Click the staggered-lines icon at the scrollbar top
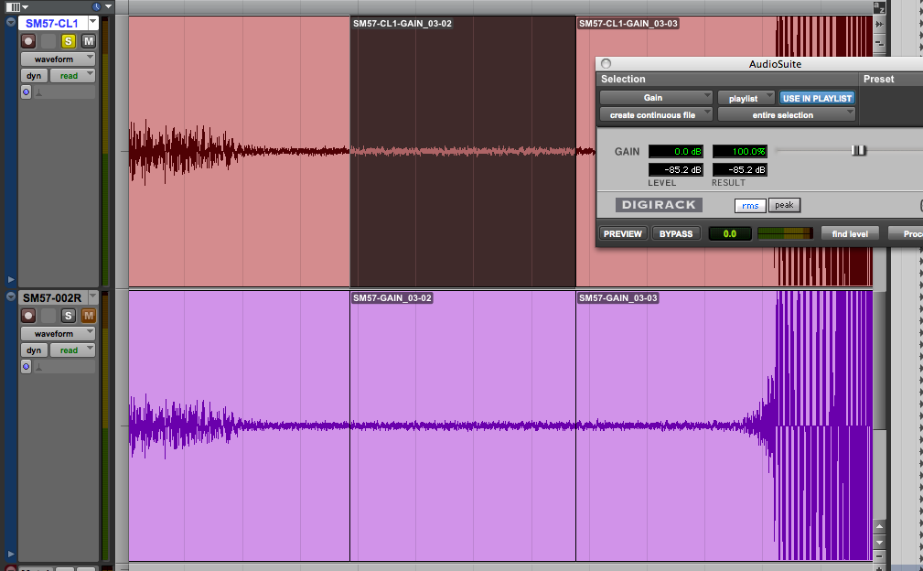Screen dimensions: 923x571 879,43
